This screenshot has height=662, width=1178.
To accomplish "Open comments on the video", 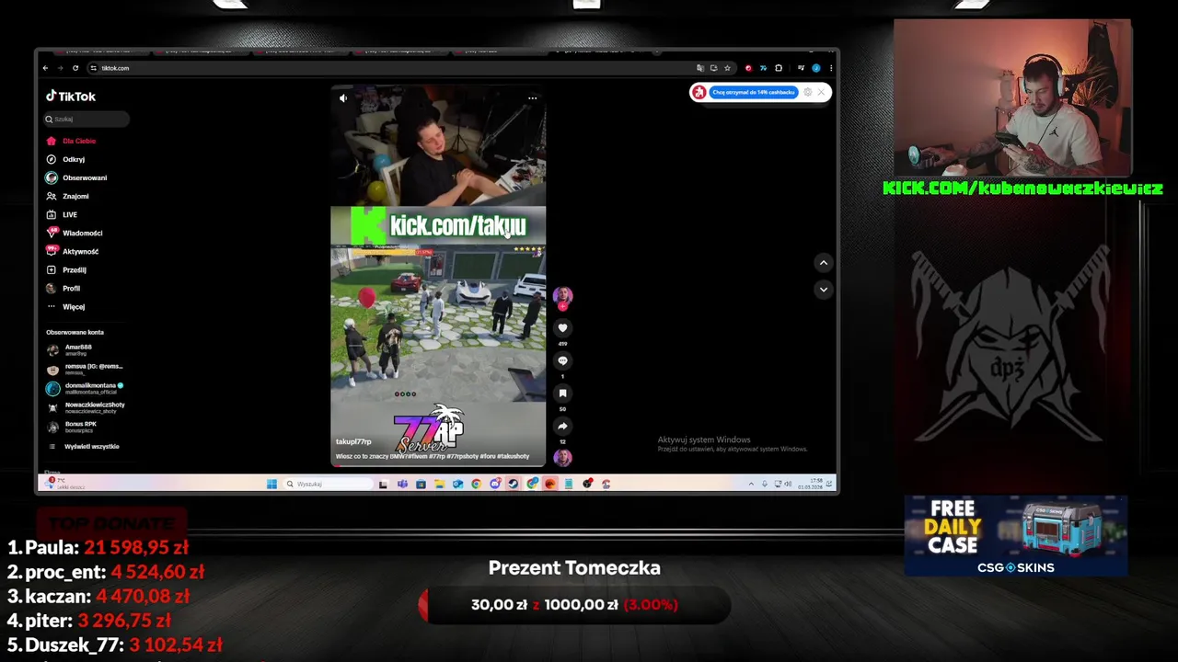I will [562, 360].
